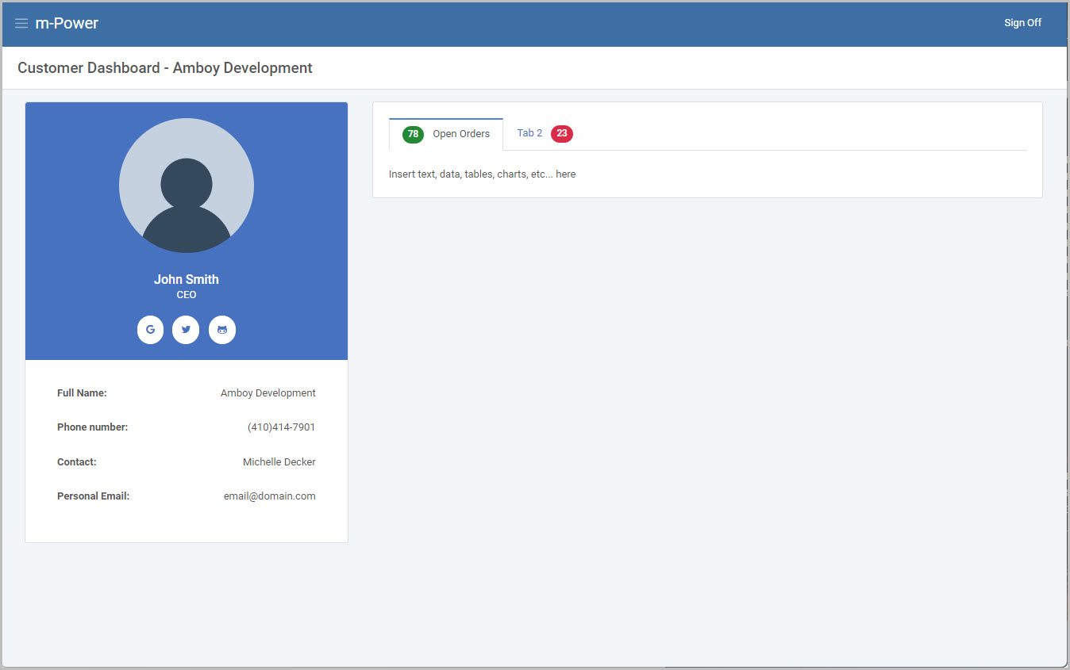Screen dimensions: 1070x670
Task: Click the Amboy Development full name value
Action: [x=268, y=393]
